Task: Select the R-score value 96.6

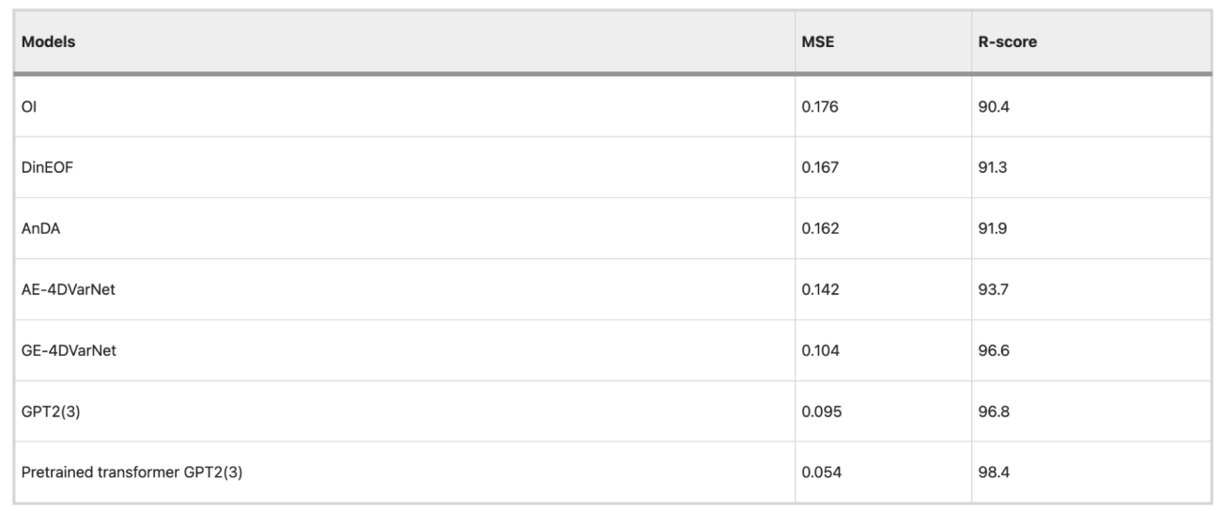Action: pyautogui.click(x=993, y=350)
